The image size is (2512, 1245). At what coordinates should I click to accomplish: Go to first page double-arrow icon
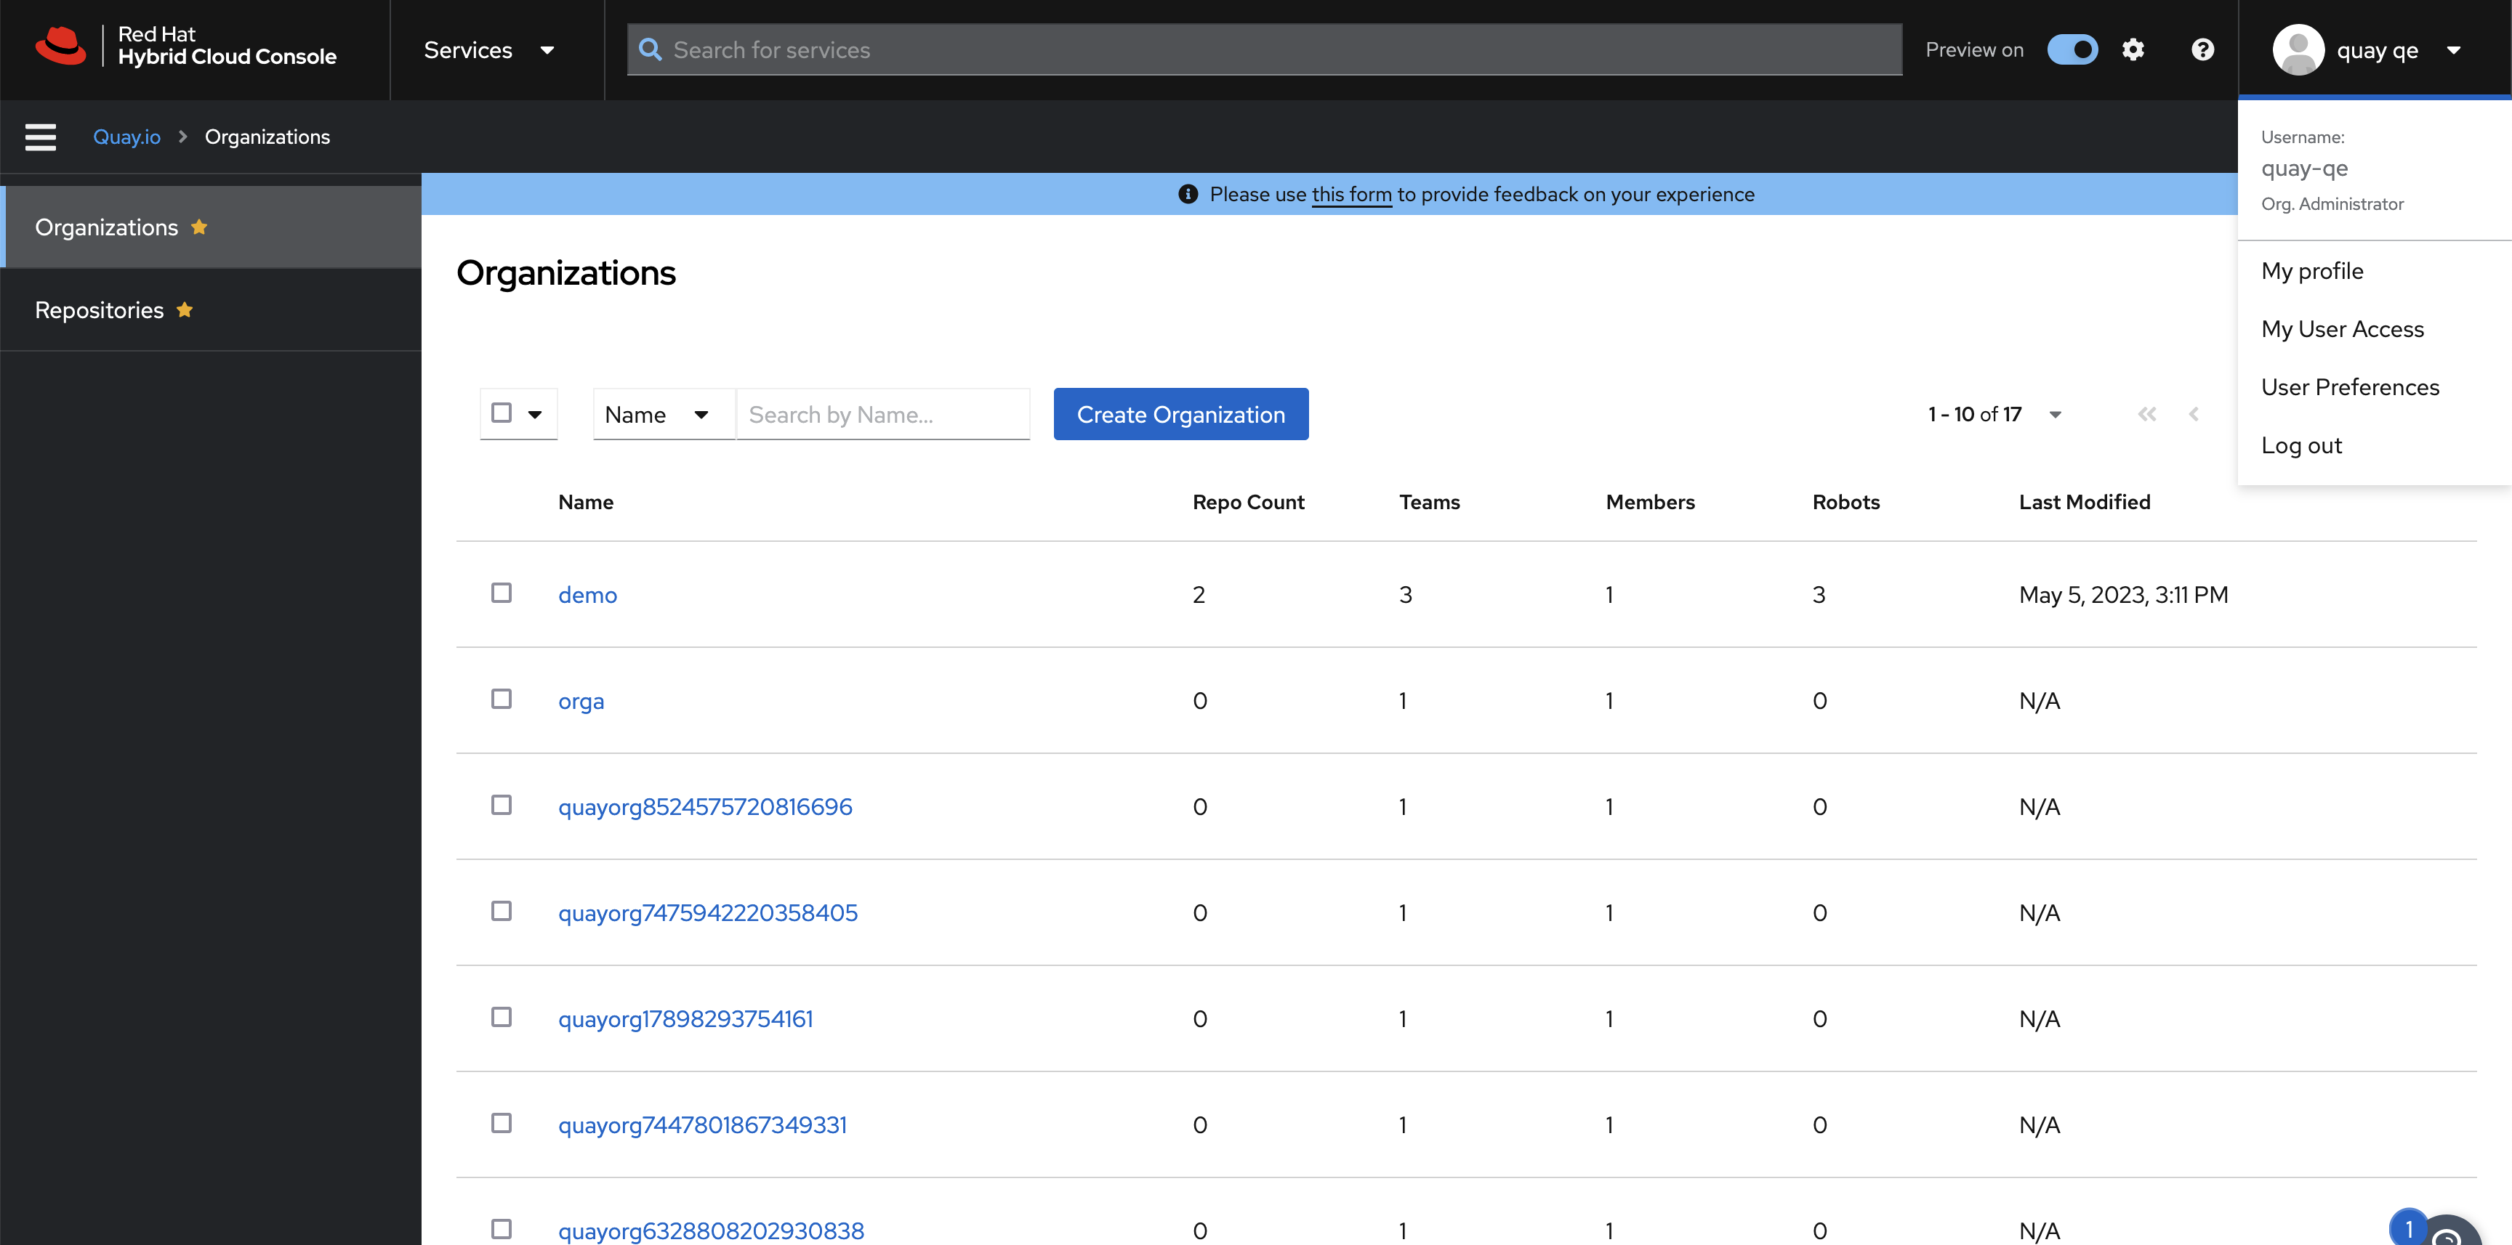[x=2146, y=414]
